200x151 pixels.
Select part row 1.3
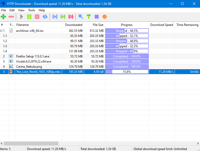[100, 46]
